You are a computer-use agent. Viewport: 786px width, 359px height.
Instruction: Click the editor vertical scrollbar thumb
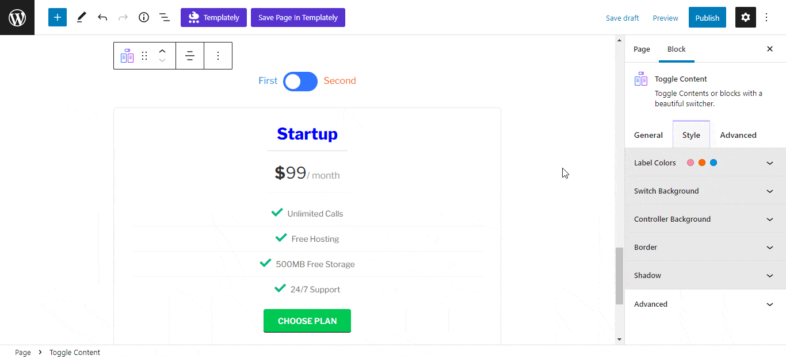pos(619,276)
